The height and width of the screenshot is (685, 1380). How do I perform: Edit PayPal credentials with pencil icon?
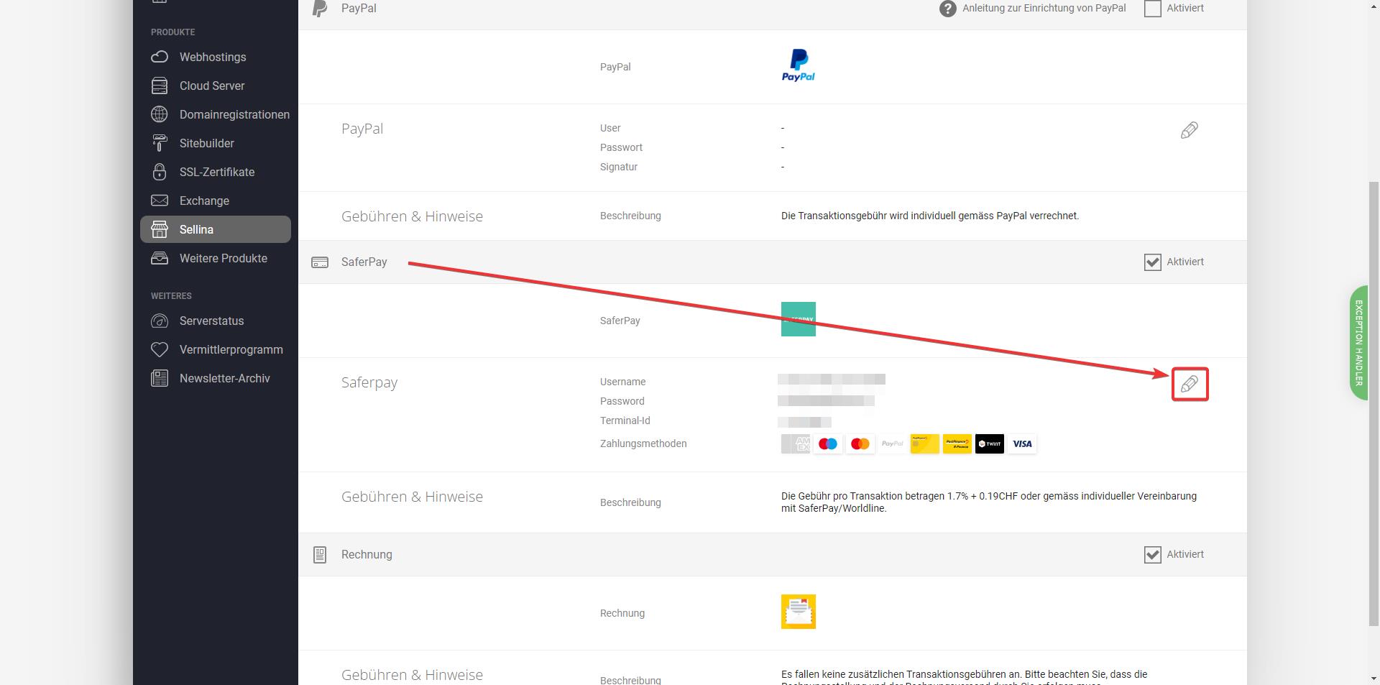pos(1190,130)
